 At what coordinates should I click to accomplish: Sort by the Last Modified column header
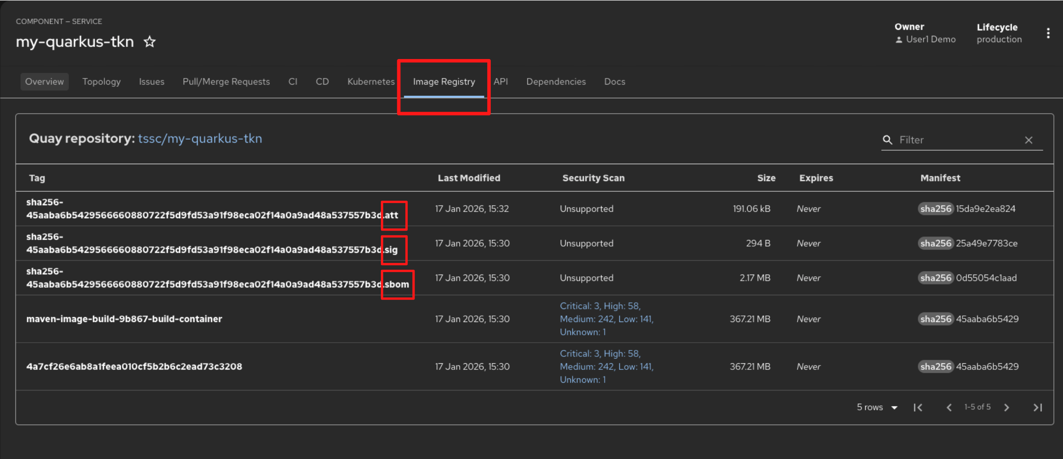pyautogui.click(x=469, y=178)
